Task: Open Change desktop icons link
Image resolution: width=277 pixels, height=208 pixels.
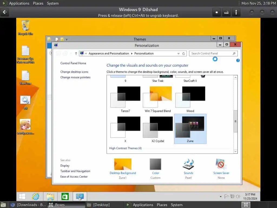Action: [x=74, y=72]
